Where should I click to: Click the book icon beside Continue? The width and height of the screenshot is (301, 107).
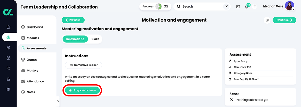tap(267, 20)
